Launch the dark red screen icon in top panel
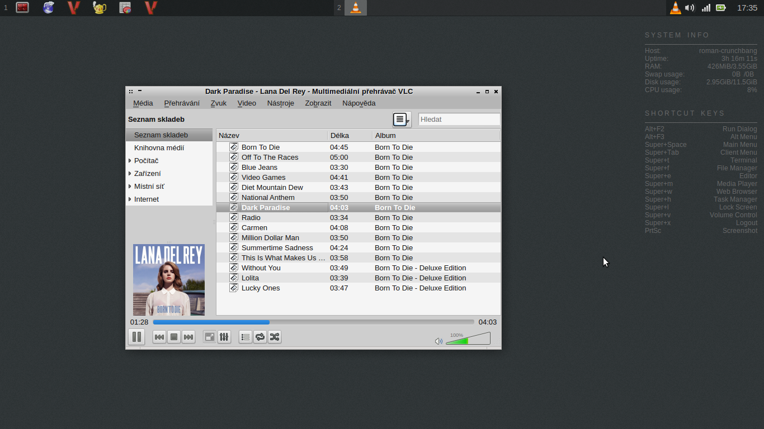 pos(22,8)
